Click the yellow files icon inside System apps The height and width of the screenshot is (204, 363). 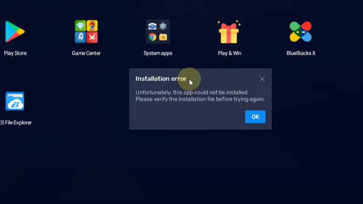(163, 37)
